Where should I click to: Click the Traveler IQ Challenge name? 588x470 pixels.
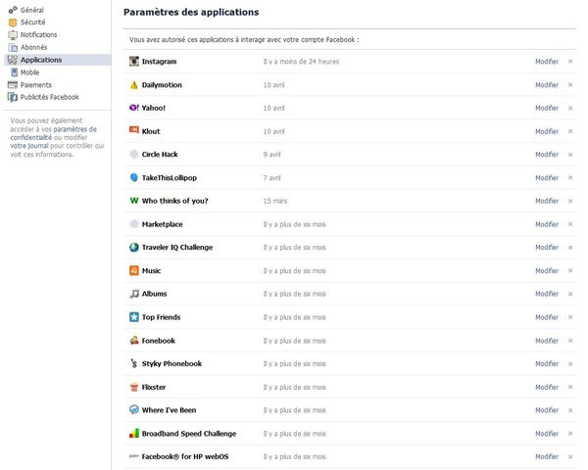tap(177, 248)
